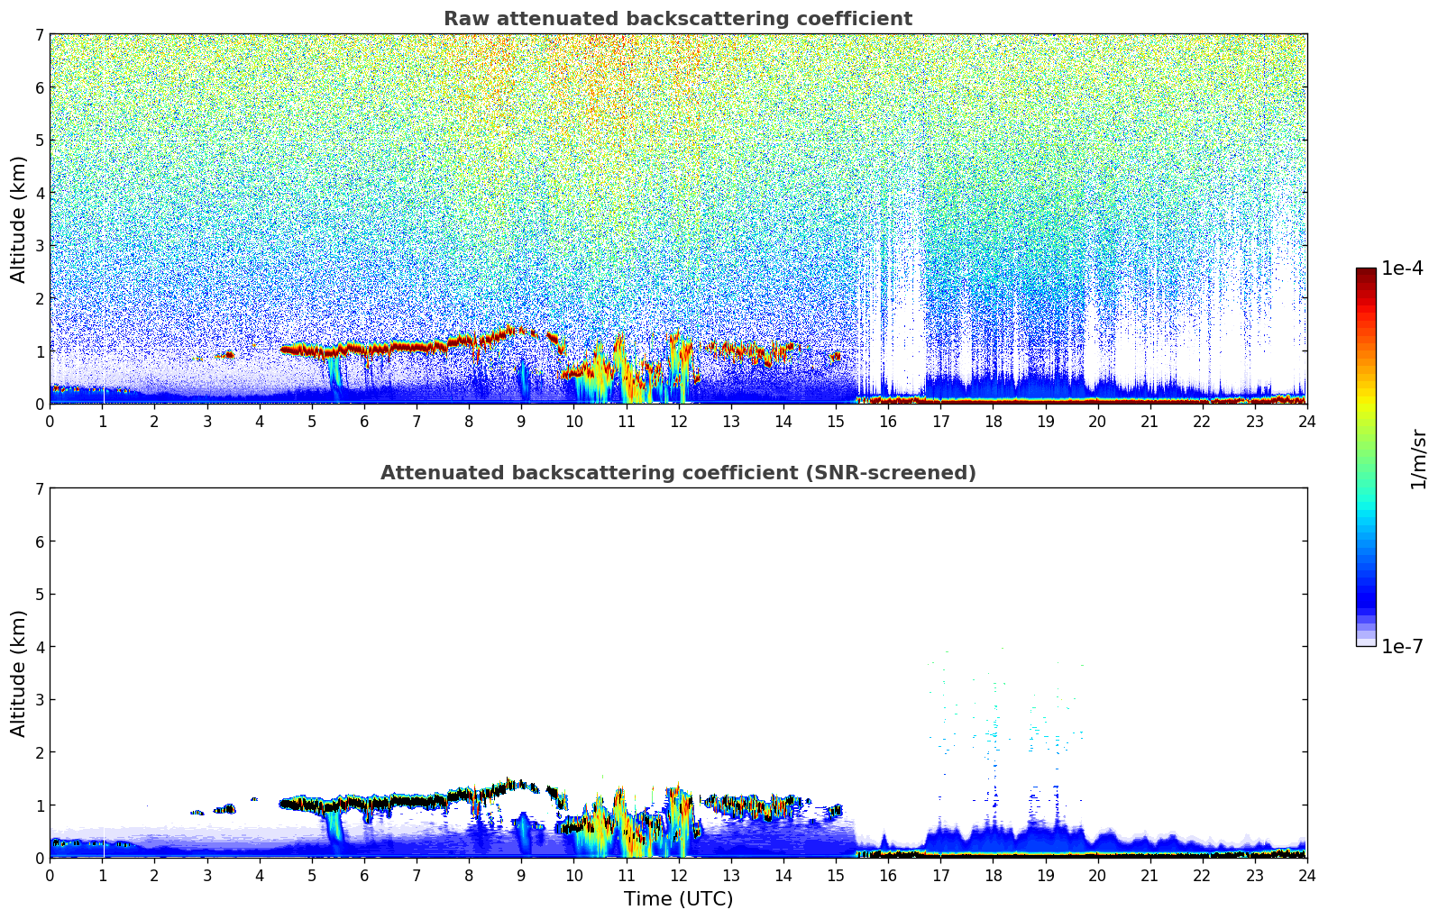Image resolution: width=1438 pixels, height=919 pixels.
Task: Click the '1e-7' colorbar minimum label
Action: click(x=1402, y=647)
